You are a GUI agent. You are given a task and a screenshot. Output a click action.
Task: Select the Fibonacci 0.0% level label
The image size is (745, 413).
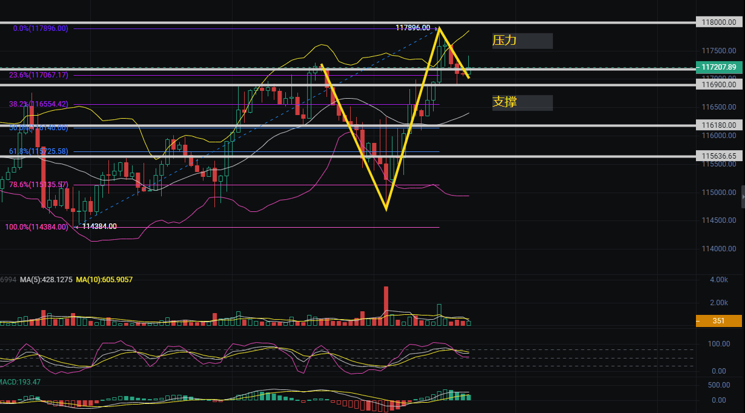coord(40,28)
